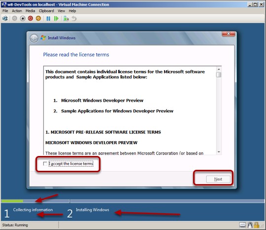Minimize the Virtual Machine Connection window
The height and width of the screenshot is (230, 266).
coord(250,4)
